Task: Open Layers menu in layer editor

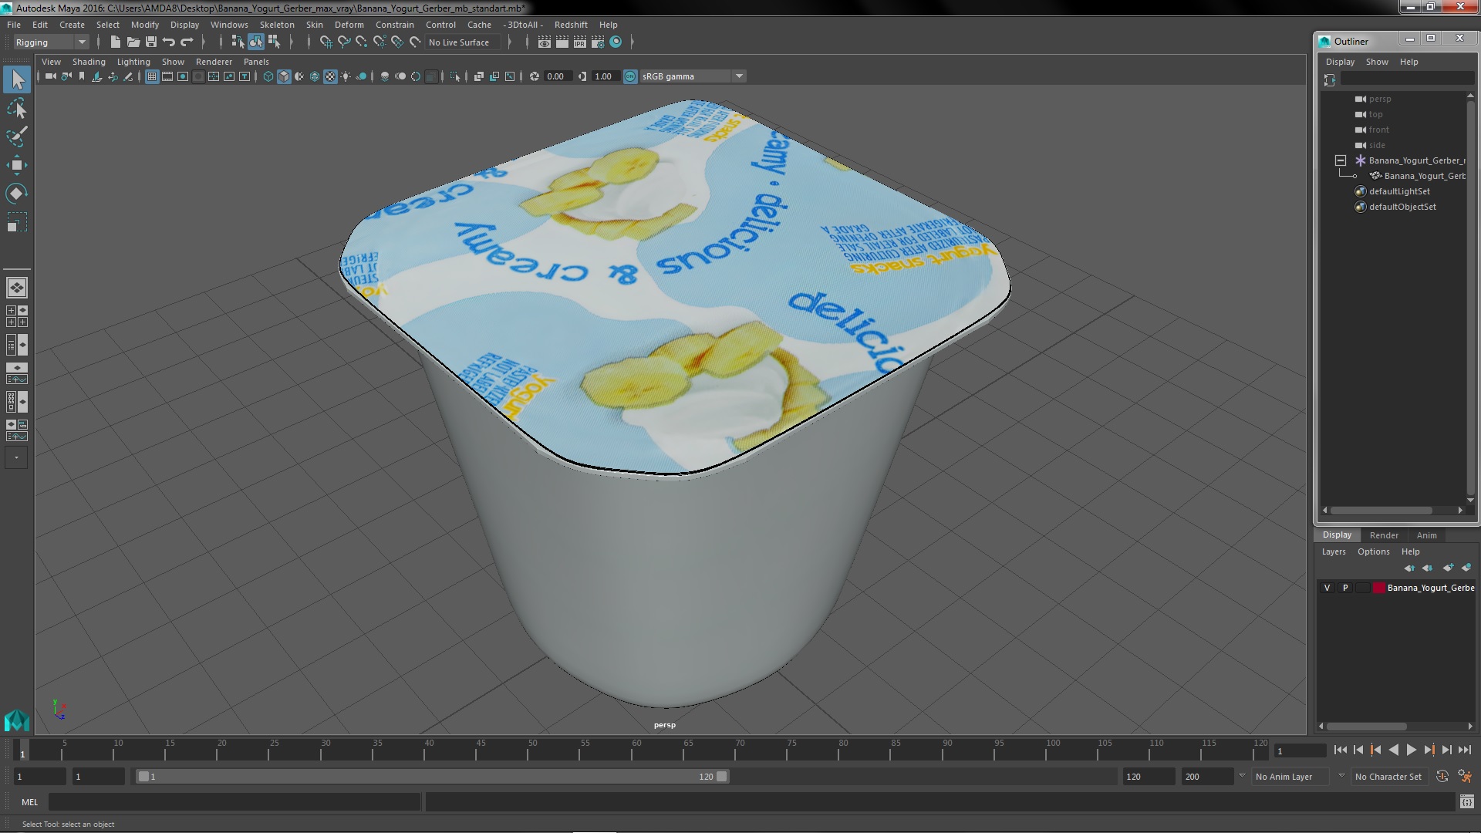Action: [1334, 551]
